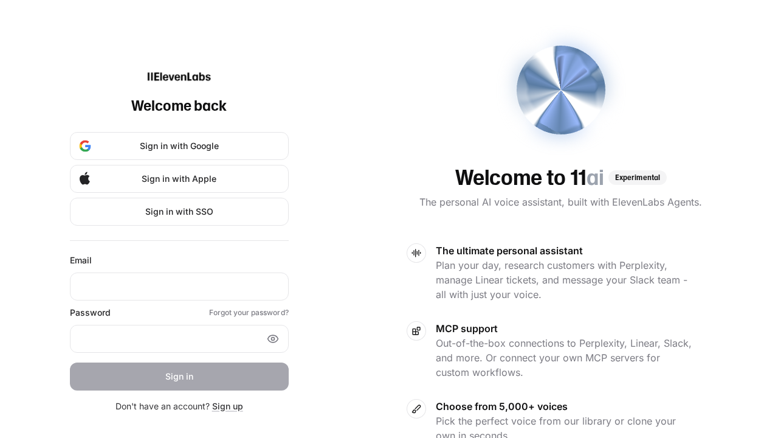Click the Google logo icon

85,146
